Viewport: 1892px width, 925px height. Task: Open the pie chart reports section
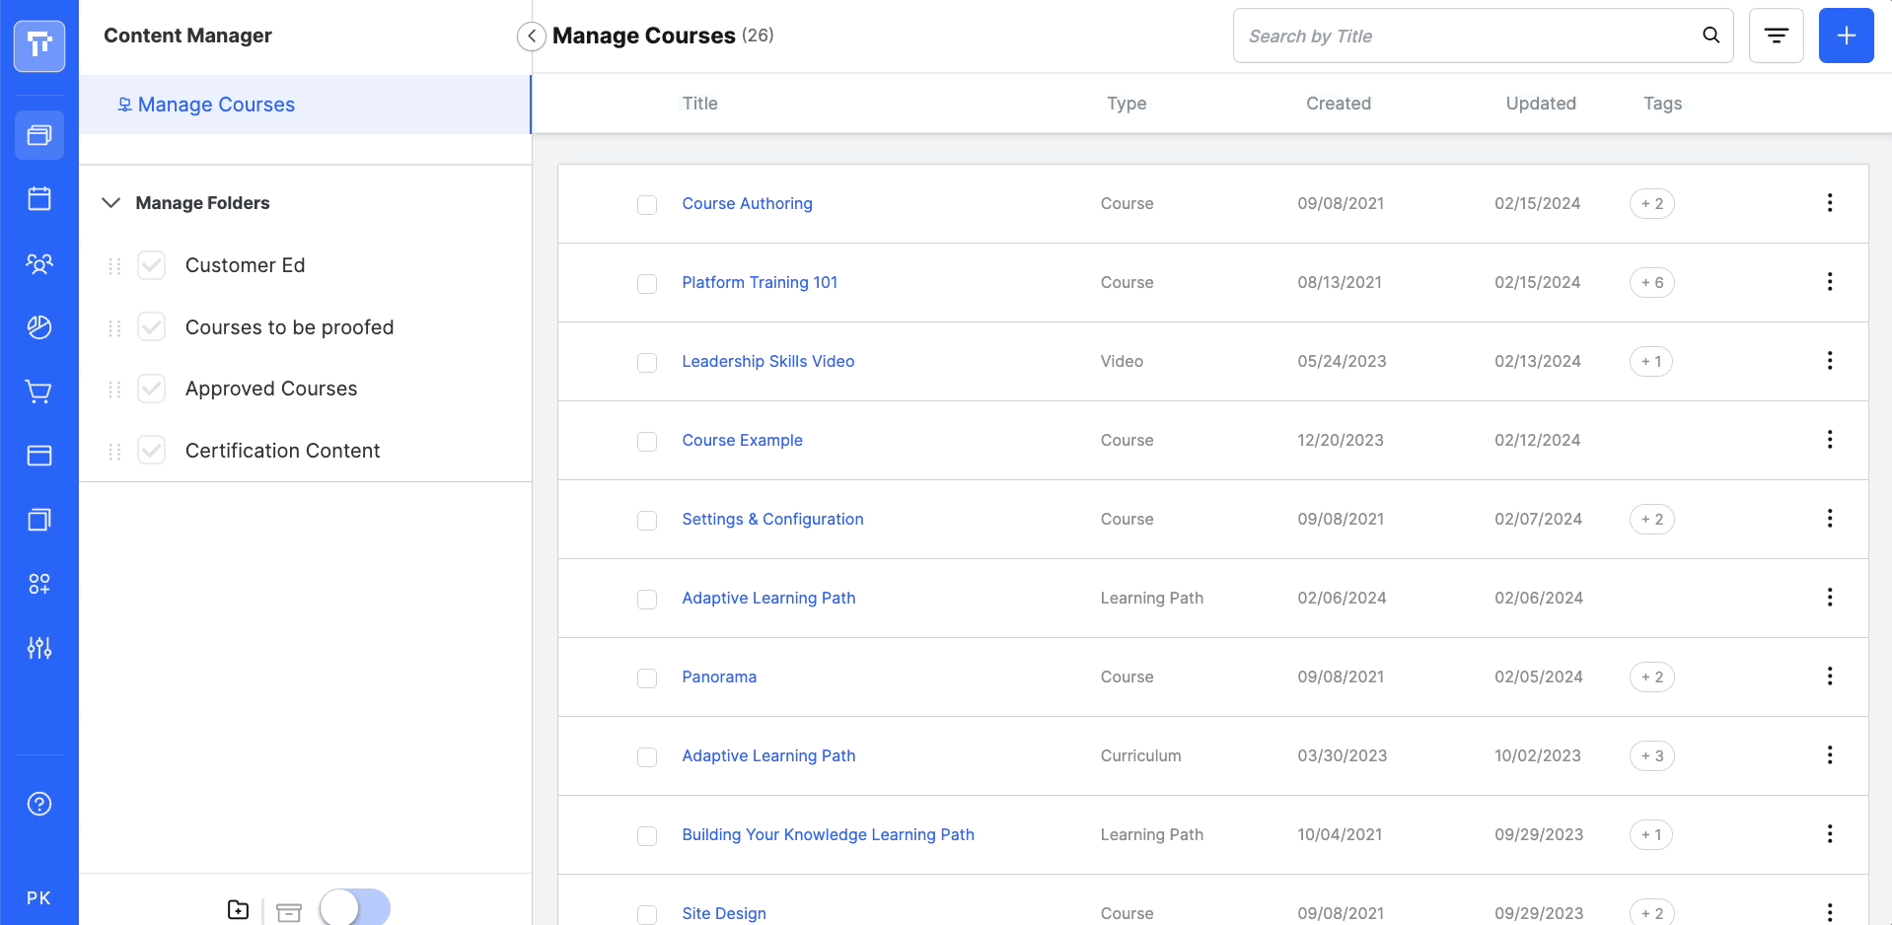[38, 327]
